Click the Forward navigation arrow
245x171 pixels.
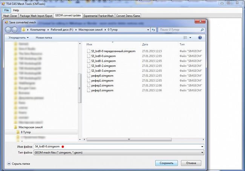coord(15,29)
